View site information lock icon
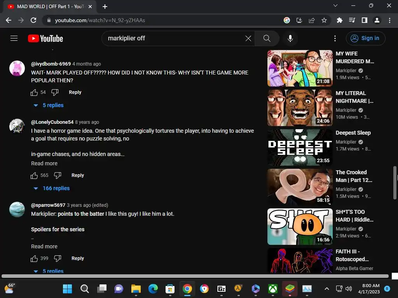The image size is (398, 298). point(49,20)
